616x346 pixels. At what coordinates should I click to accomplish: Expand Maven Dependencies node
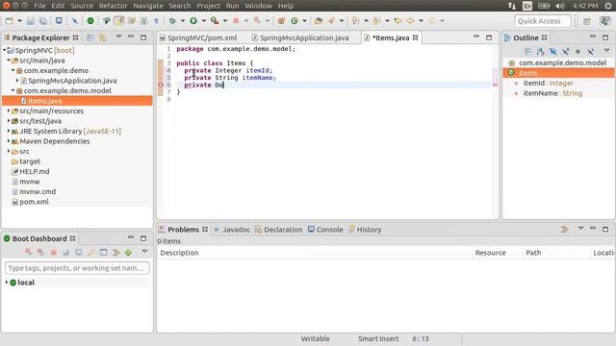coord(9,141)
